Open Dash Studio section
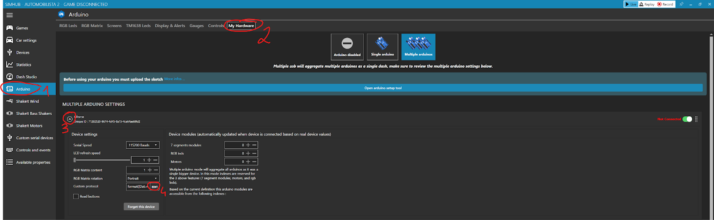The width and height of the screenshot is (714, 220). click(x=26, y=77)
